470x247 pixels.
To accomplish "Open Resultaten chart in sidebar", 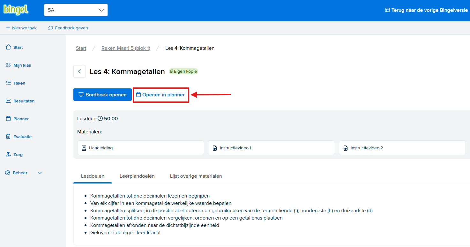I will pos(9,101).
